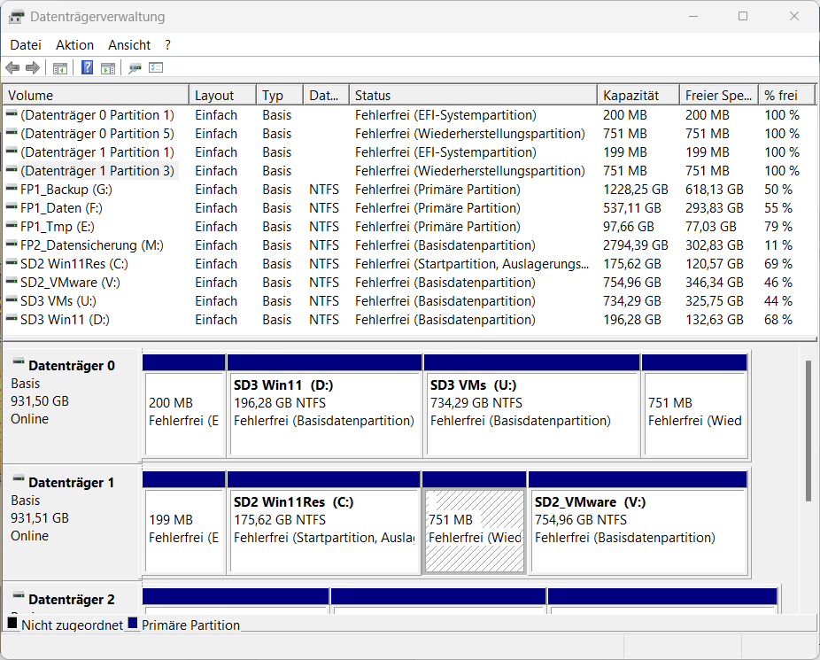Open the Aktion menu

[74, 45]
